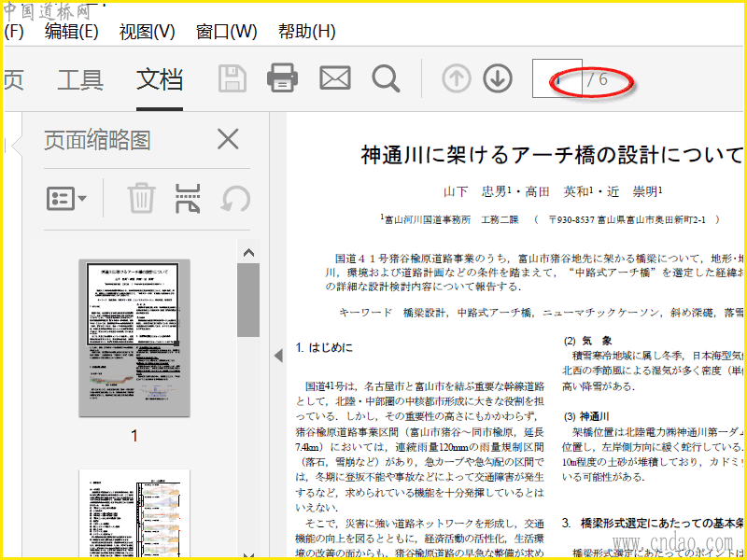This screenshot has width=747, height=560.
Task: Click the 页面缩略图 panel title
Action: (97, 140)
